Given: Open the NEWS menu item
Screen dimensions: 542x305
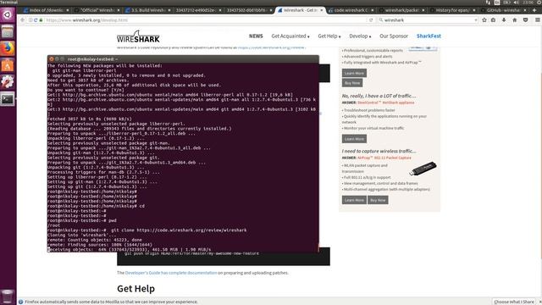Looking at the screenshot, I should [x=256, y=36].
